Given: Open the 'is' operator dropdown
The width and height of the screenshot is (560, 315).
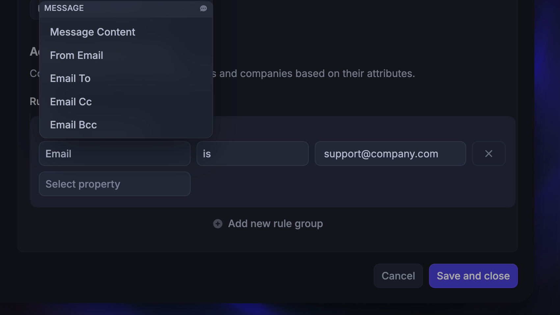Looking at the screenshot, I should click(253, 154).
